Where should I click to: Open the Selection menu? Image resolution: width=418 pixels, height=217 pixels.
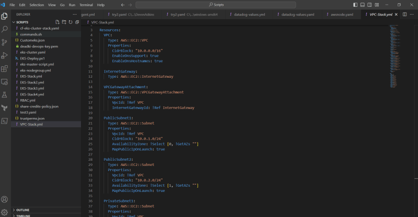click(37, 5)
